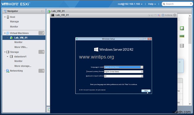Viewport: 194px width, 115px height.
Task: Click the second console size icon
Action: tap(152, 15)
